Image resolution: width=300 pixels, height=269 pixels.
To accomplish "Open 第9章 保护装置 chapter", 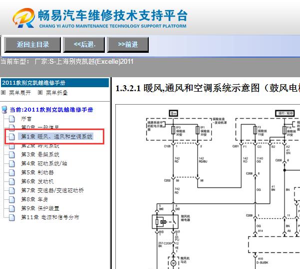I will (40, 208).
